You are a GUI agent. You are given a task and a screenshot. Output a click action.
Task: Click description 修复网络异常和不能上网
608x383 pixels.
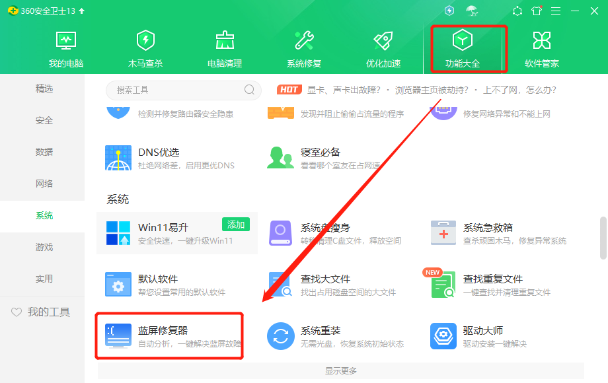click(506, 114)
